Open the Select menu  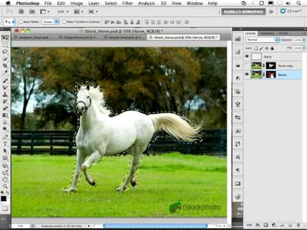tap(111, 3)
